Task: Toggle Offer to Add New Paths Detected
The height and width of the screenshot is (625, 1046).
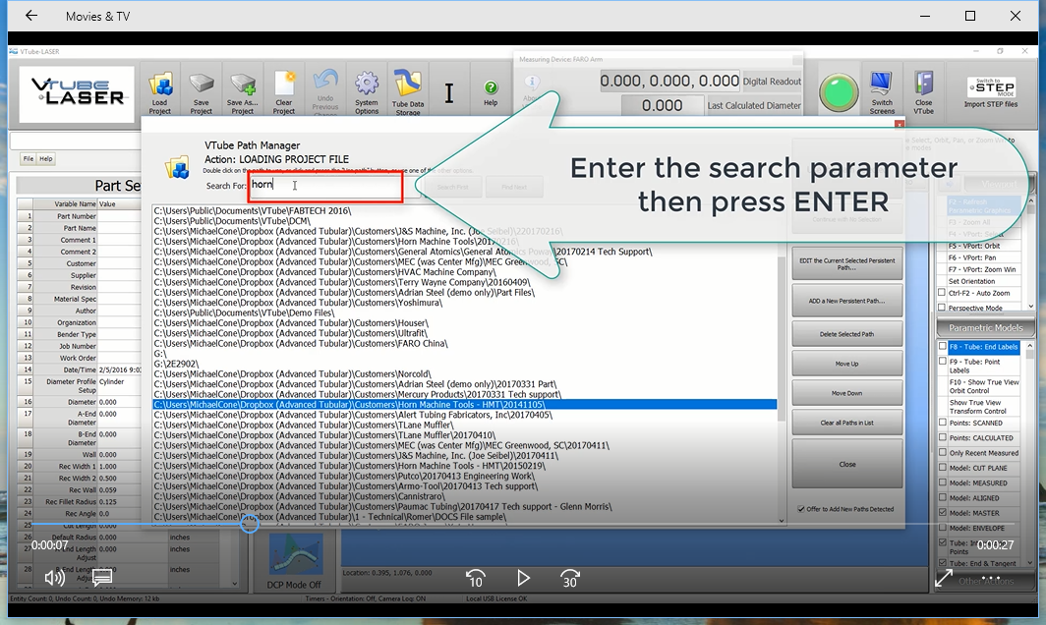Action: click(801, 509)
